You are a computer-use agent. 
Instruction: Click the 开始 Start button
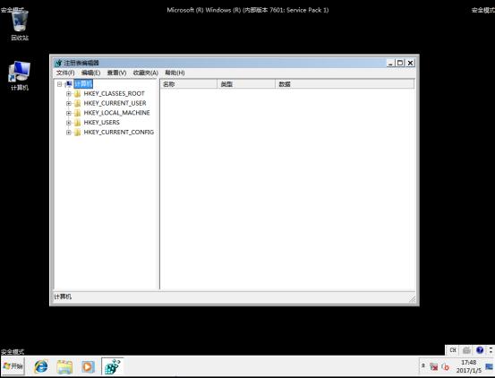tap(13, 366)
